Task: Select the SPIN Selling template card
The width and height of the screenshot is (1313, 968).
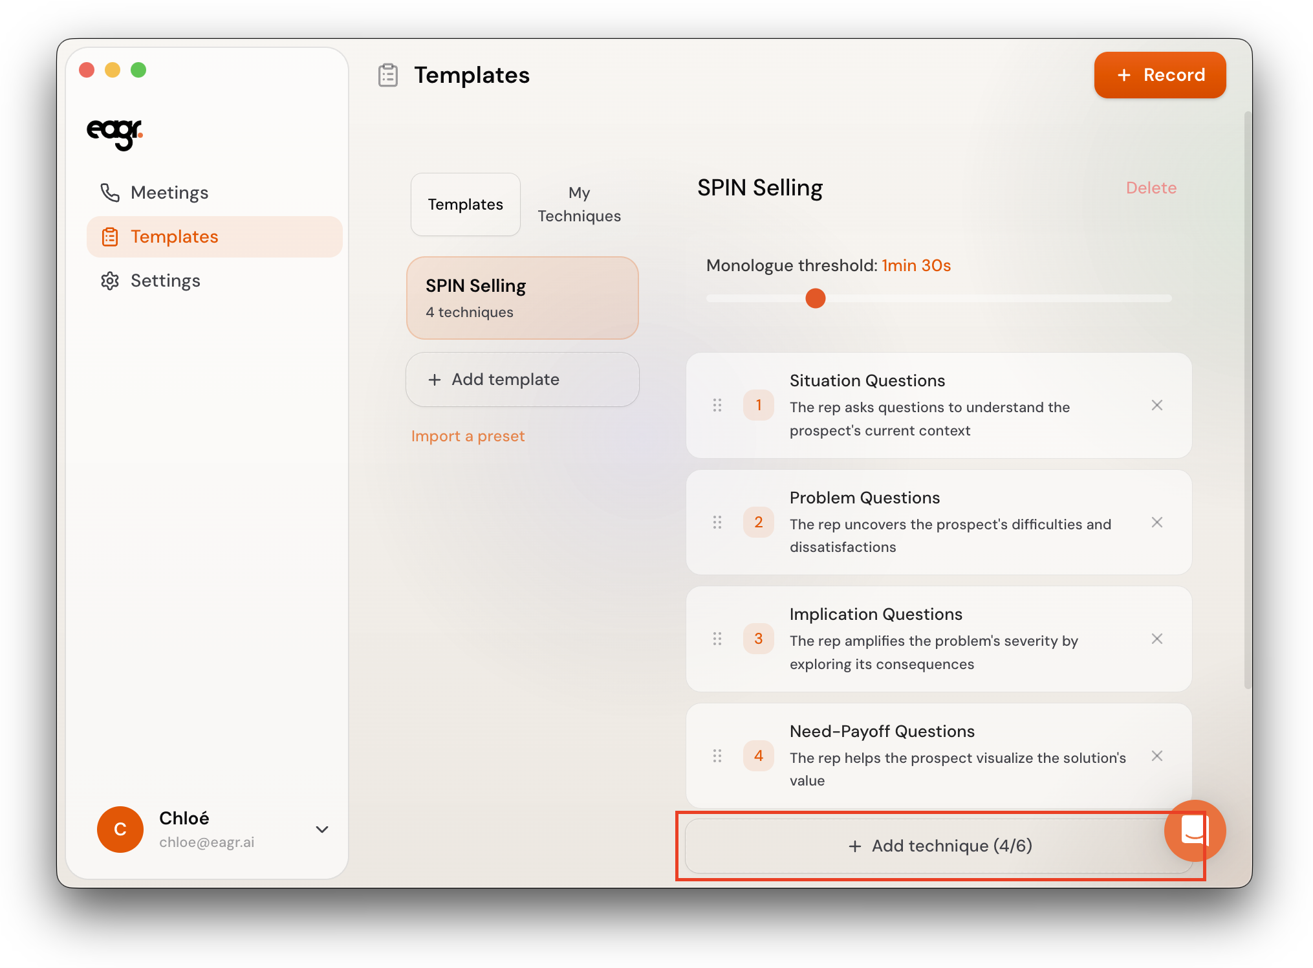Action: pyautogui.click(x=522, y=298)
